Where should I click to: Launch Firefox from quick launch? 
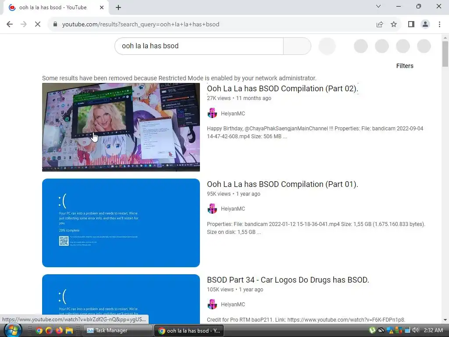[x=59, y=331]
